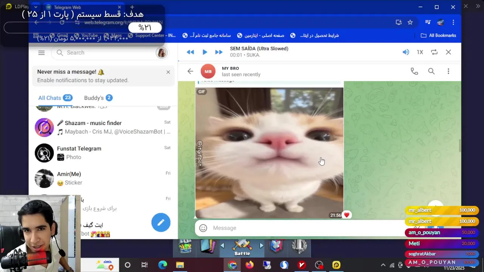This screenshot has width=484, height=272.
Task: Open File Explorer from the taskbar
Action: pyautogui.click(x=180, y=265)
